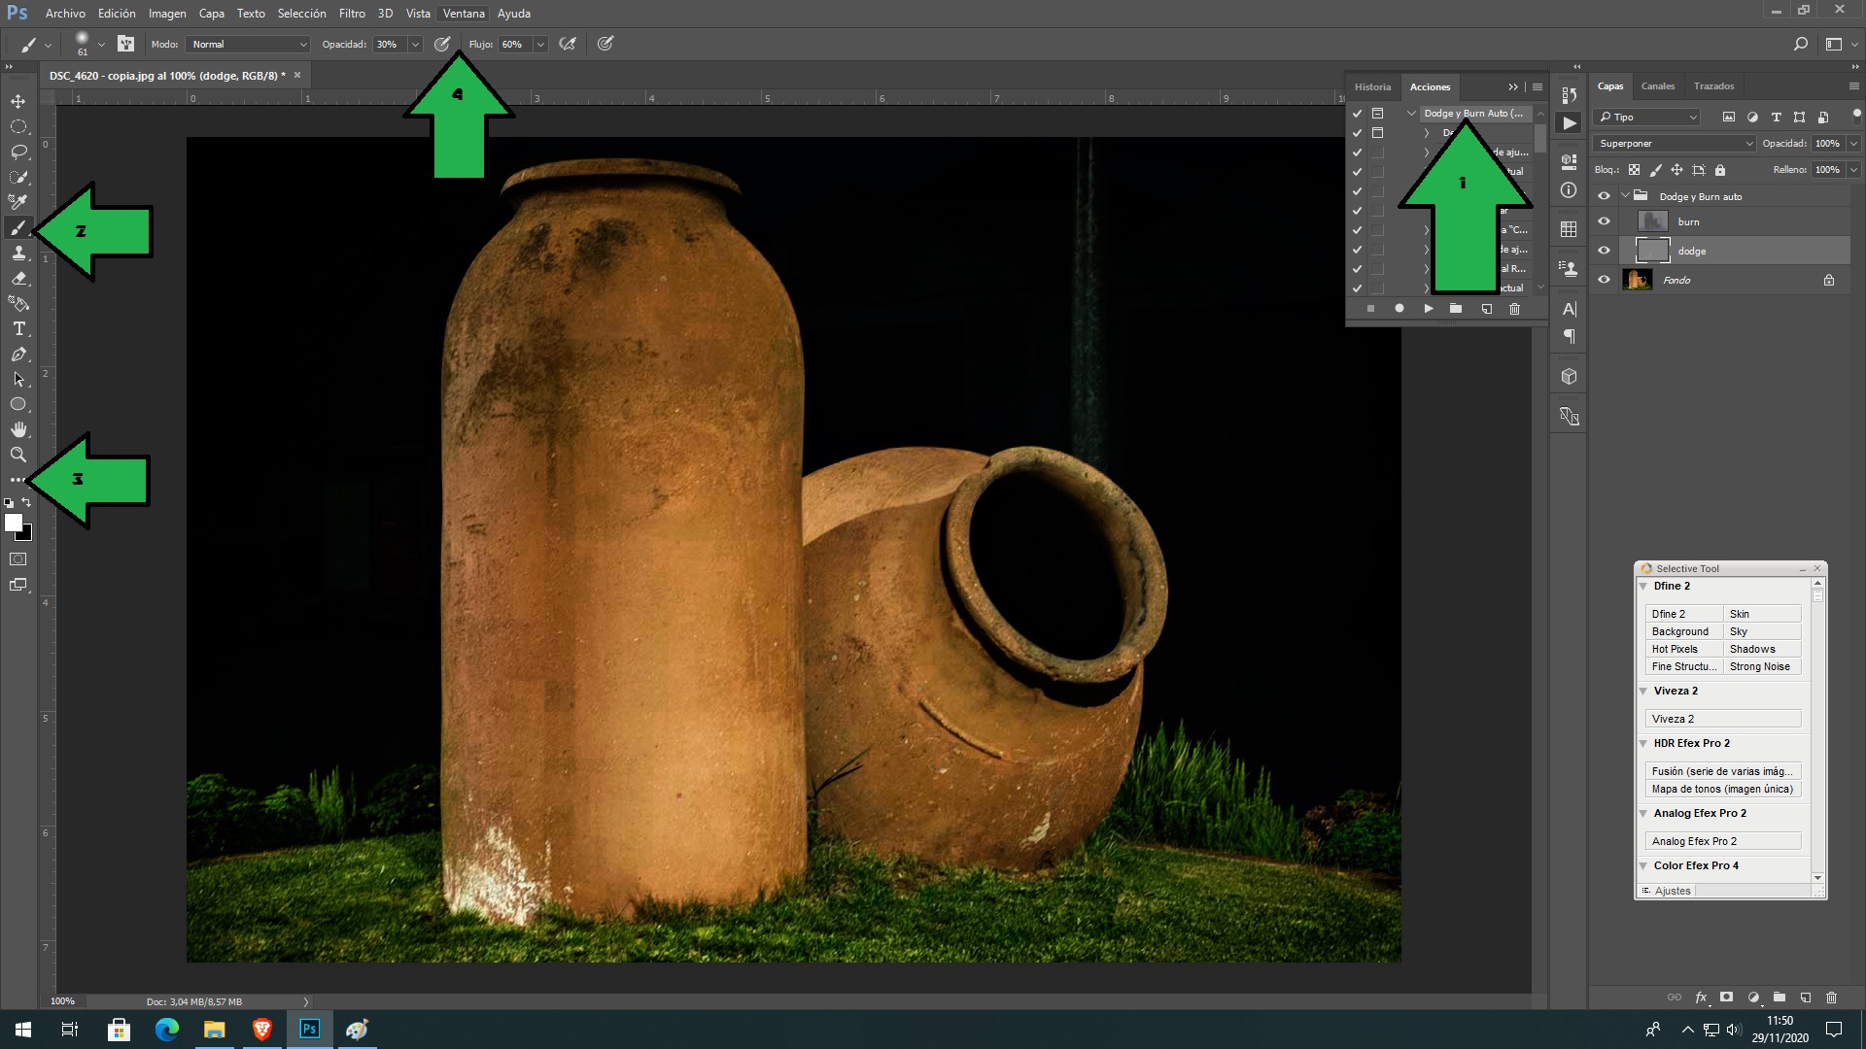Collapse the Dodge y Burn Auto action set
Screen dimensions: 1866x1049
[x=1411, y=114]
